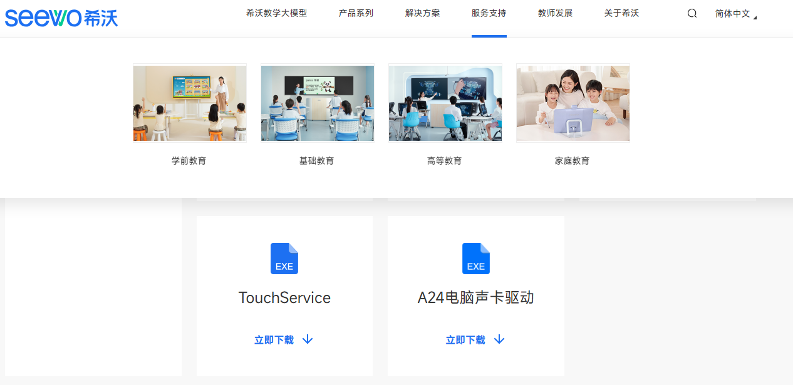Image resolution: width=793 pixels, height=385 pixels.
Task: Click 立即下载 link for TouchService
Action: click(274, 340)
